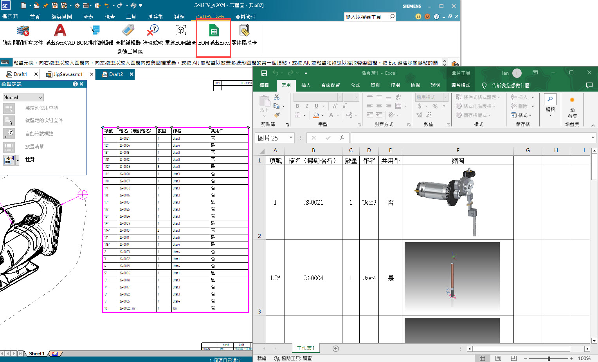
Task: Expand the 性質 button dropdown arrow
Action: [17, 160]
